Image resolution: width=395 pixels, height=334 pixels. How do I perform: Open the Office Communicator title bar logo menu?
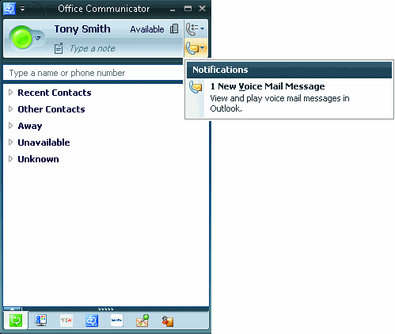pyautogui.click(x=9, y=9)
